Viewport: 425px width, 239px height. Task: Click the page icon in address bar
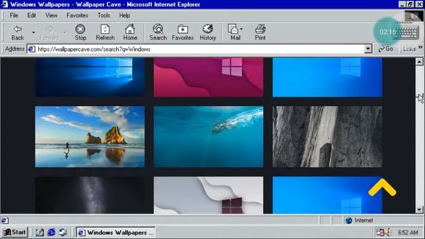(x=32, y=49)
